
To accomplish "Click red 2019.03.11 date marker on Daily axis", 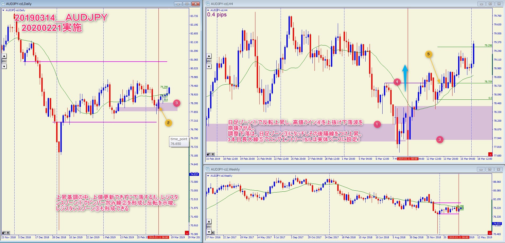I will click(158, 237).
